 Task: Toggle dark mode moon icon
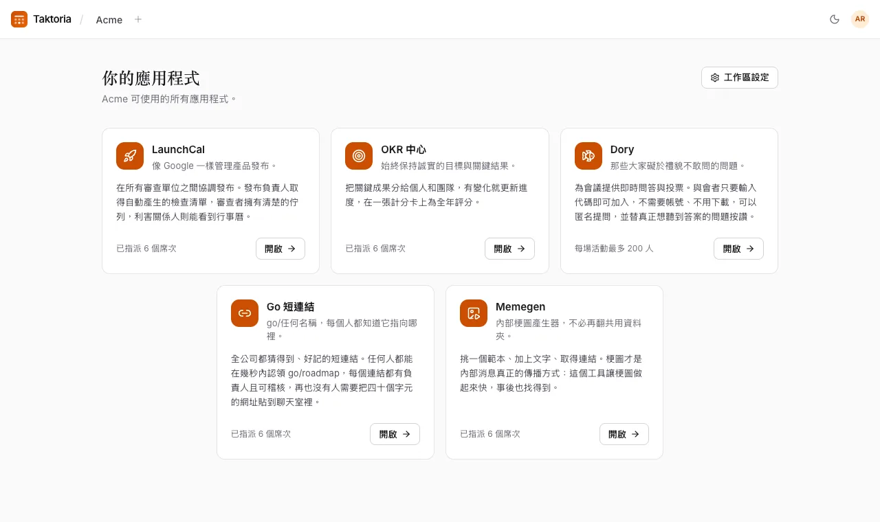coord(835,19)
